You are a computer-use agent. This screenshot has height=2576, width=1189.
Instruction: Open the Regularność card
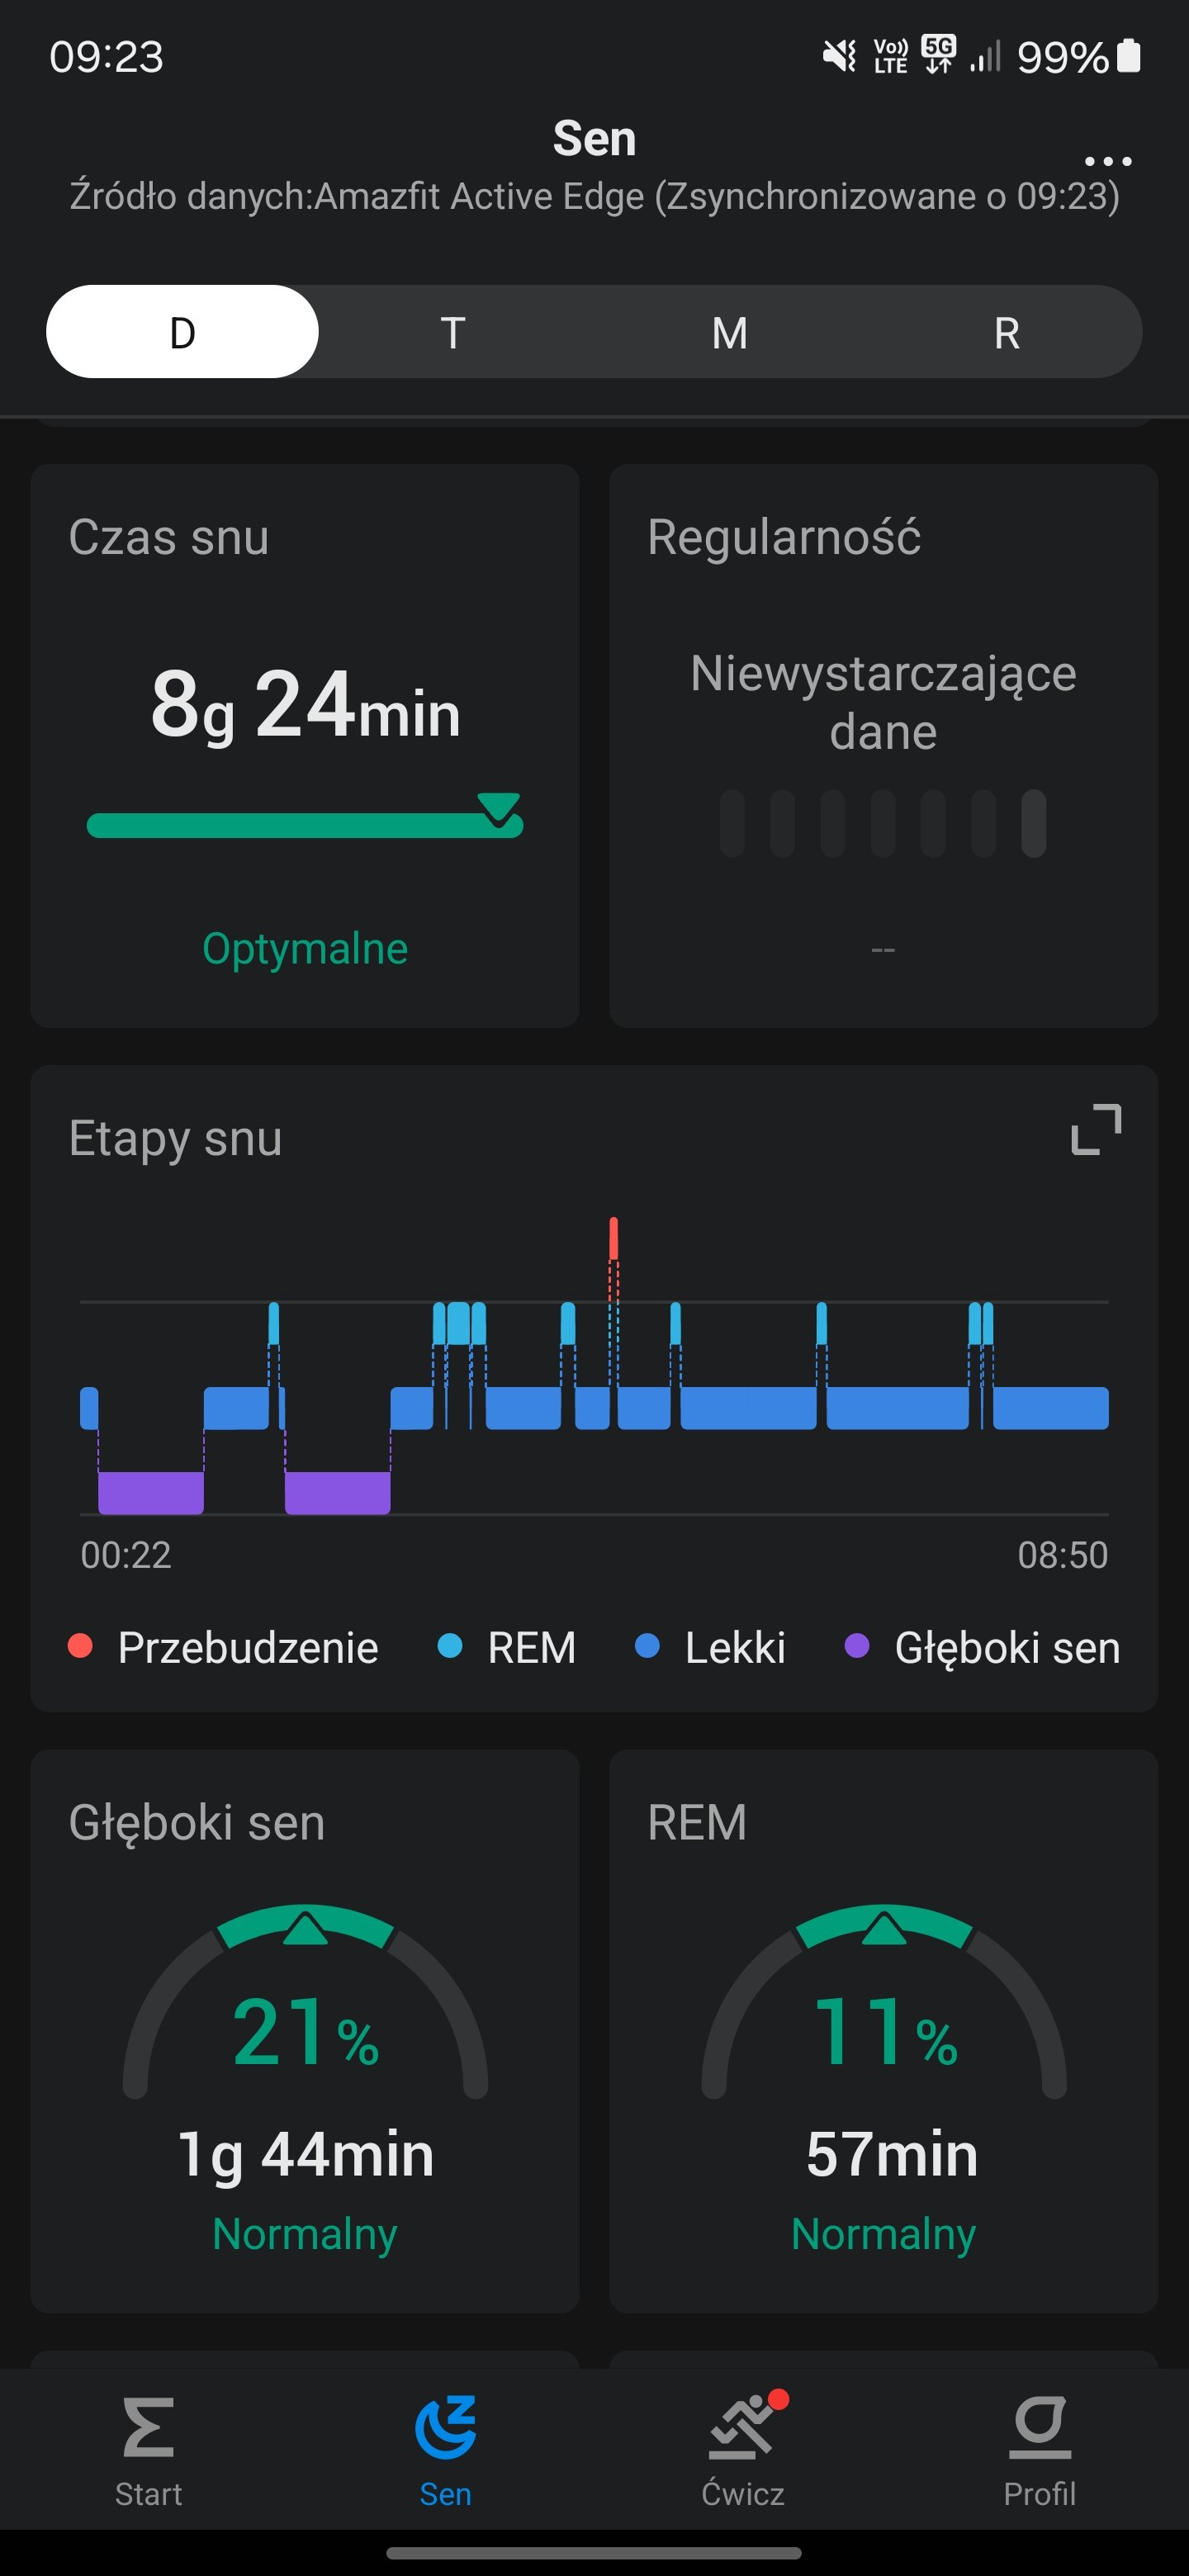point(883,745)
